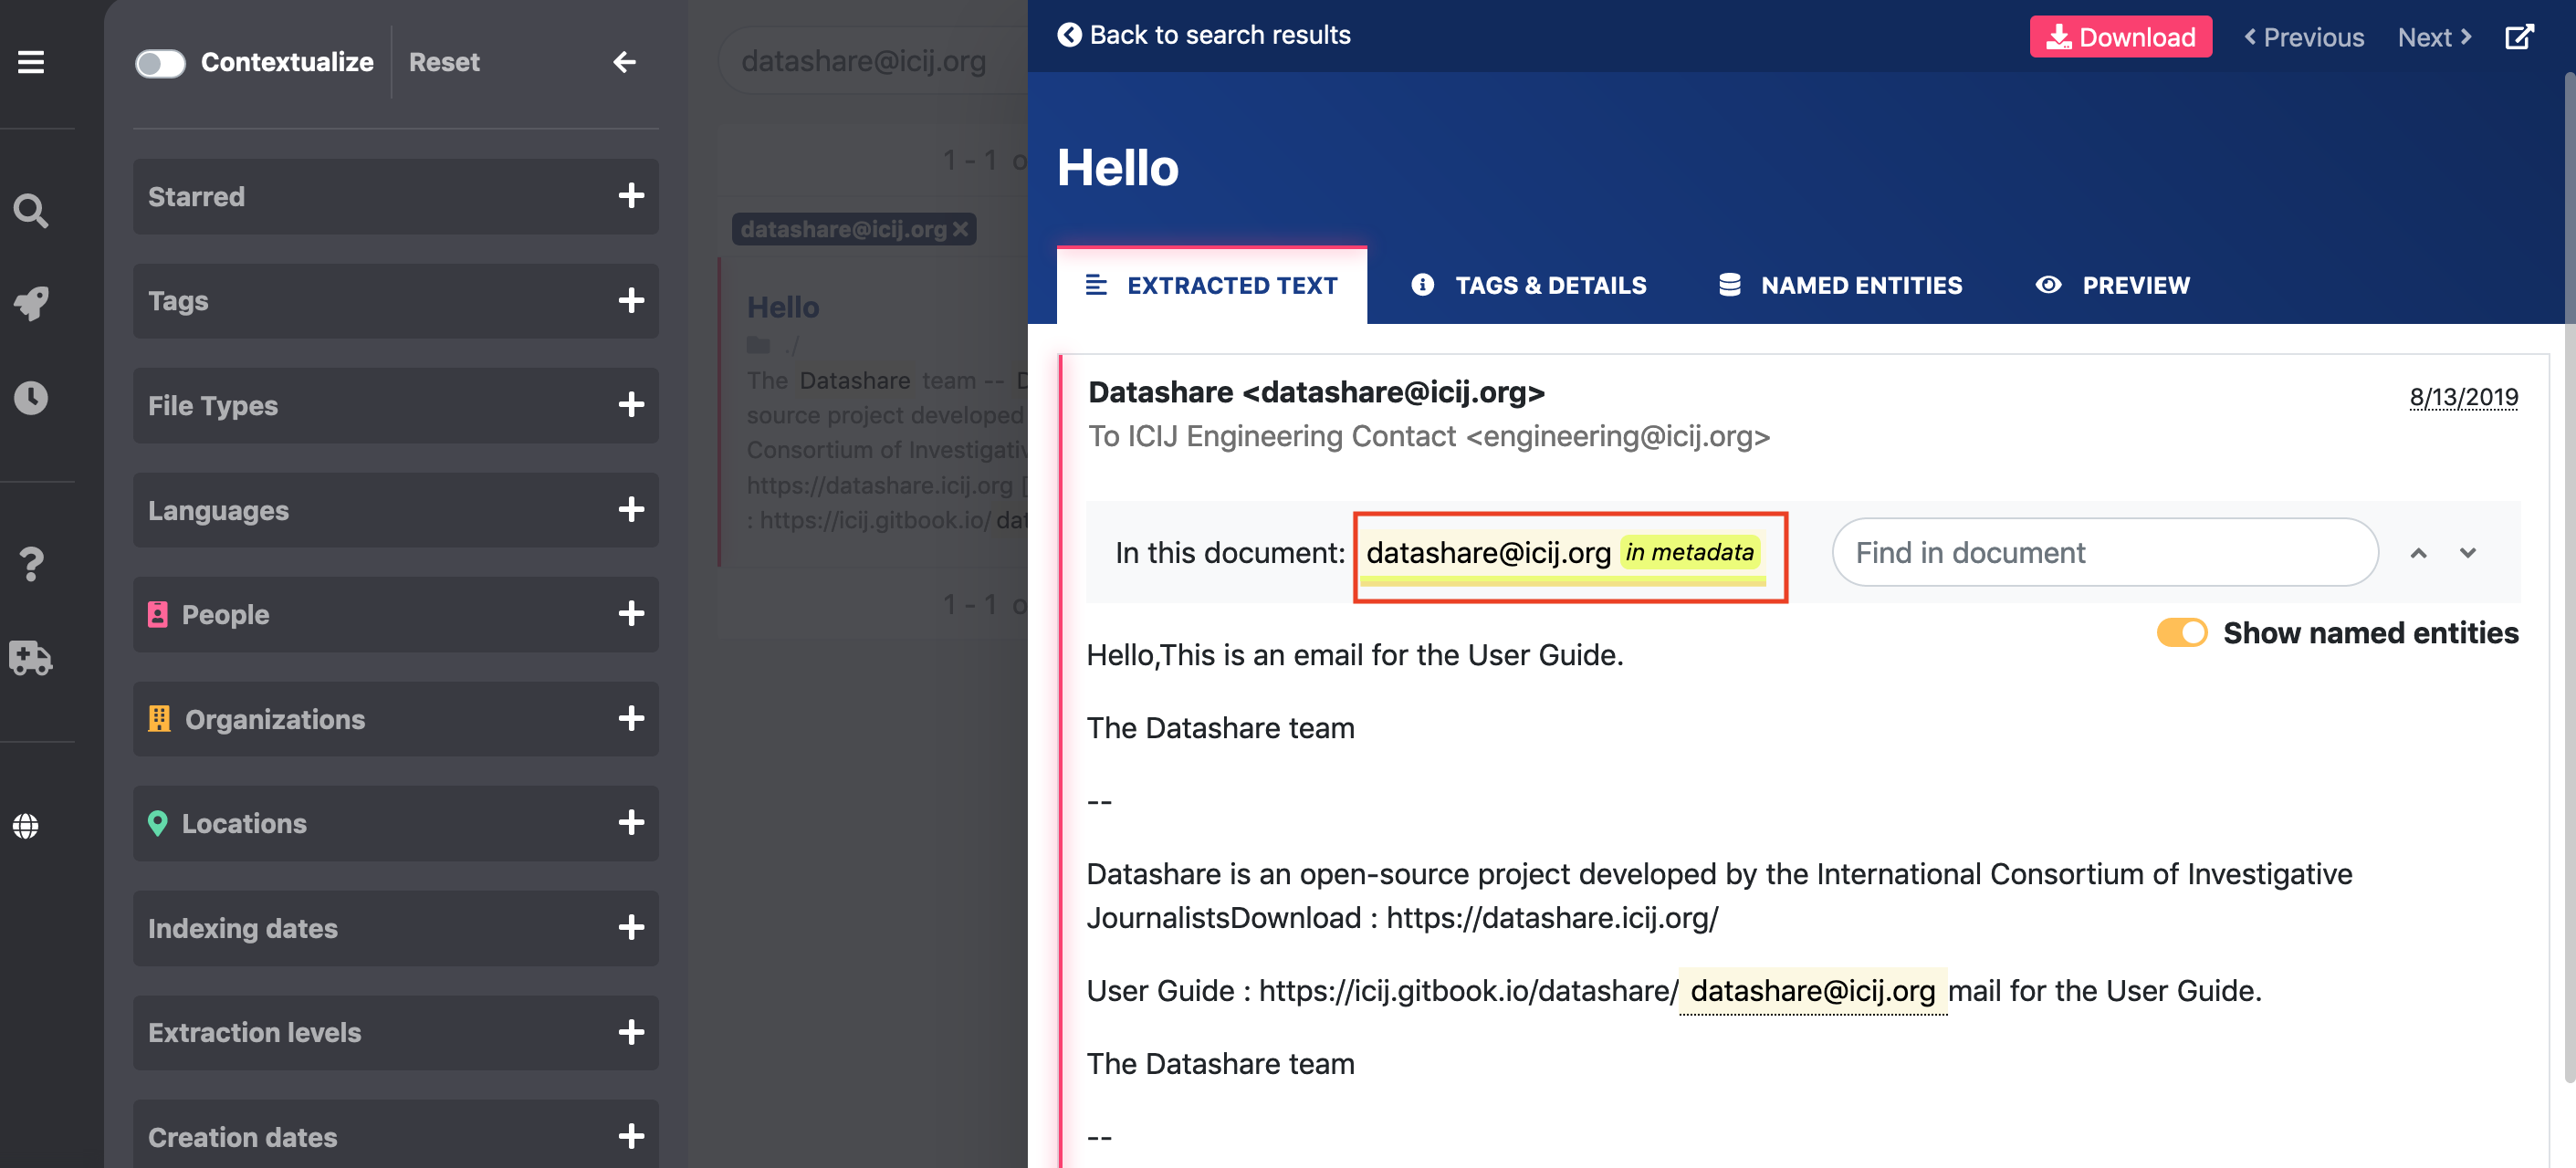
Task: Click the datashare@icij.org in metadata term
Action: (1562, 553)
